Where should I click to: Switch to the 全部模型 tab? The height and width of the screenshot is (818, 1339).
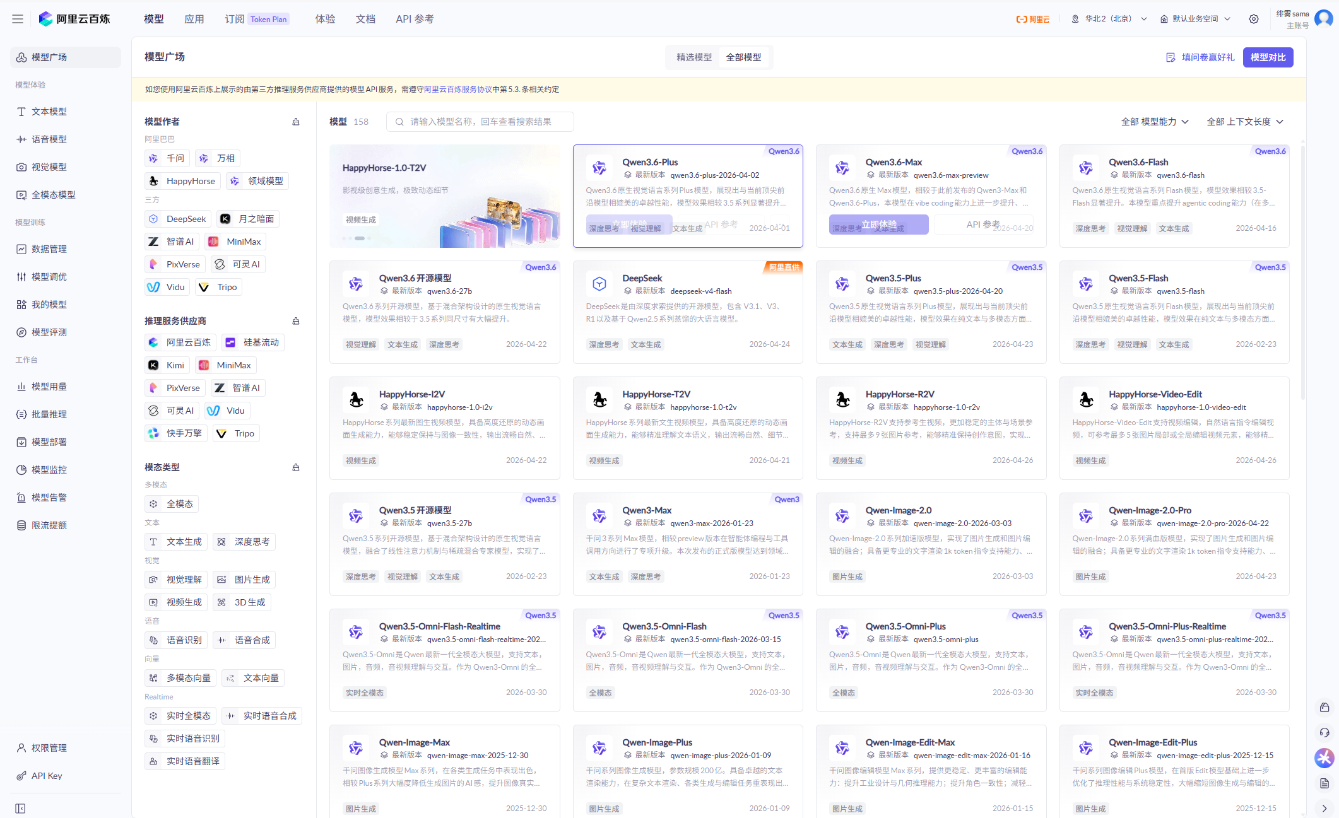point(743,57)
